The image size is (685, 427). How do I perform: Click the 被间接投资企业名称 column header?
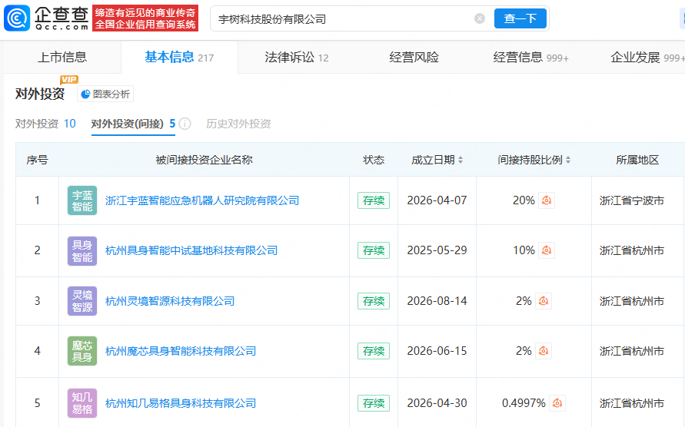coord(204,160)
